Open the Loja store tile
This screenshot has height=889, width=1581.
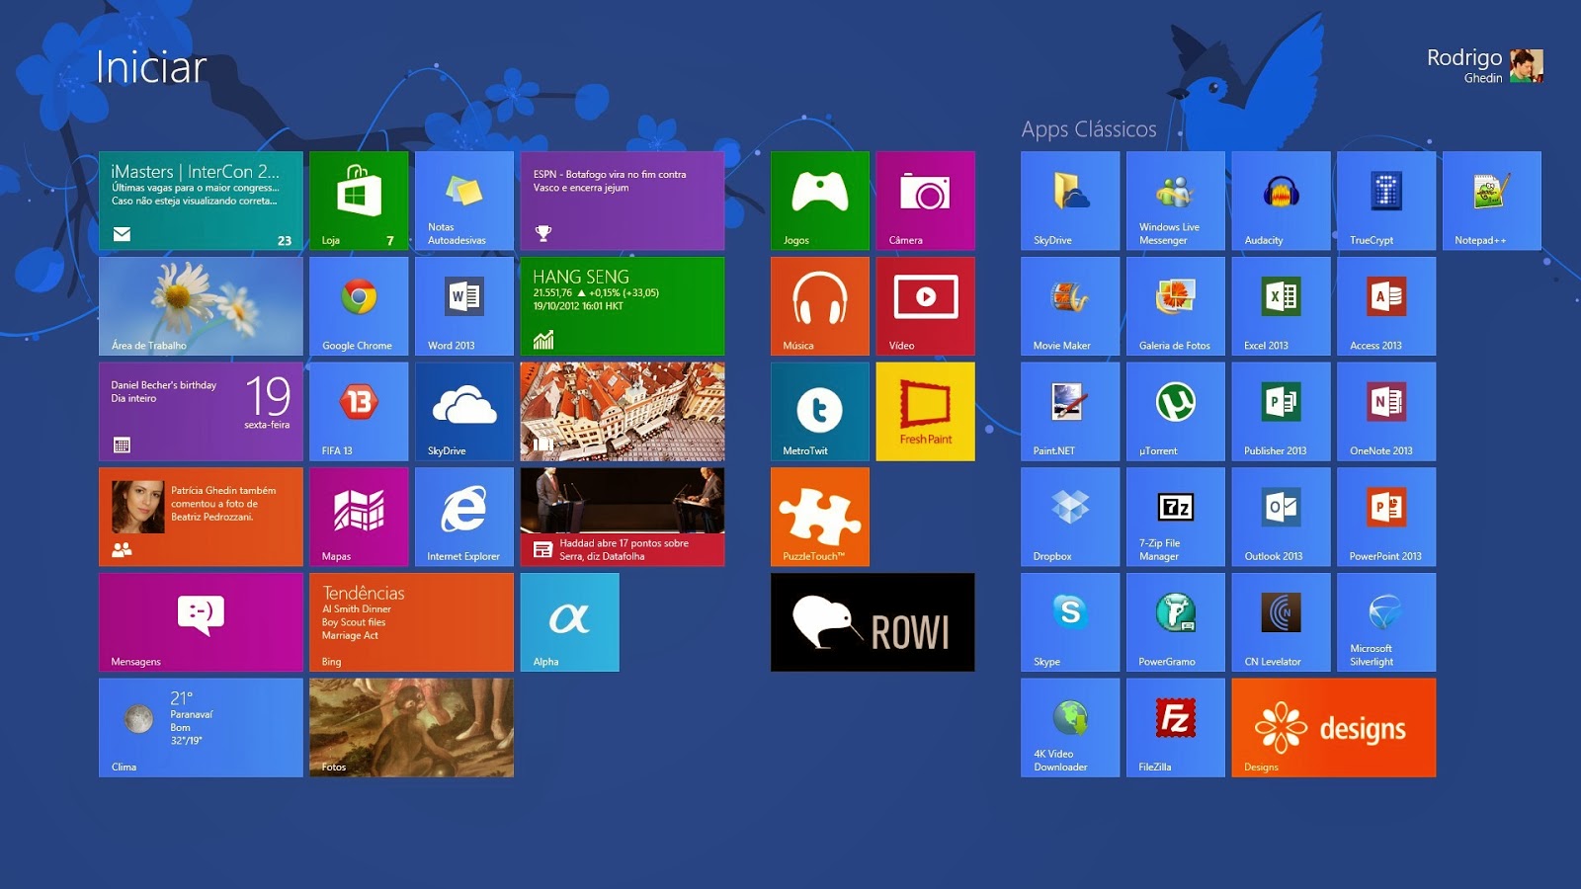[x=359, y=201]
